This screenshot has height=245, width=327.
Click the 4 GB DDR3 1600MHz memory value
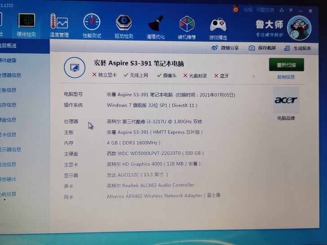tap(133, 143)
